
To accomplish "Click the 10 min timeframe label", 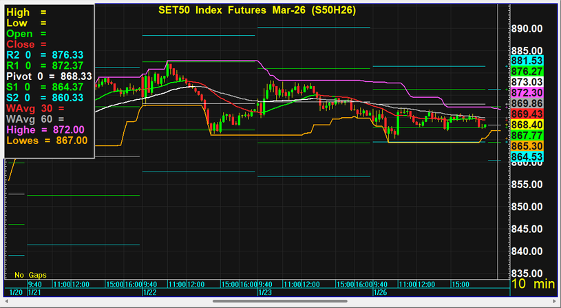I will (x=534, y=283).
